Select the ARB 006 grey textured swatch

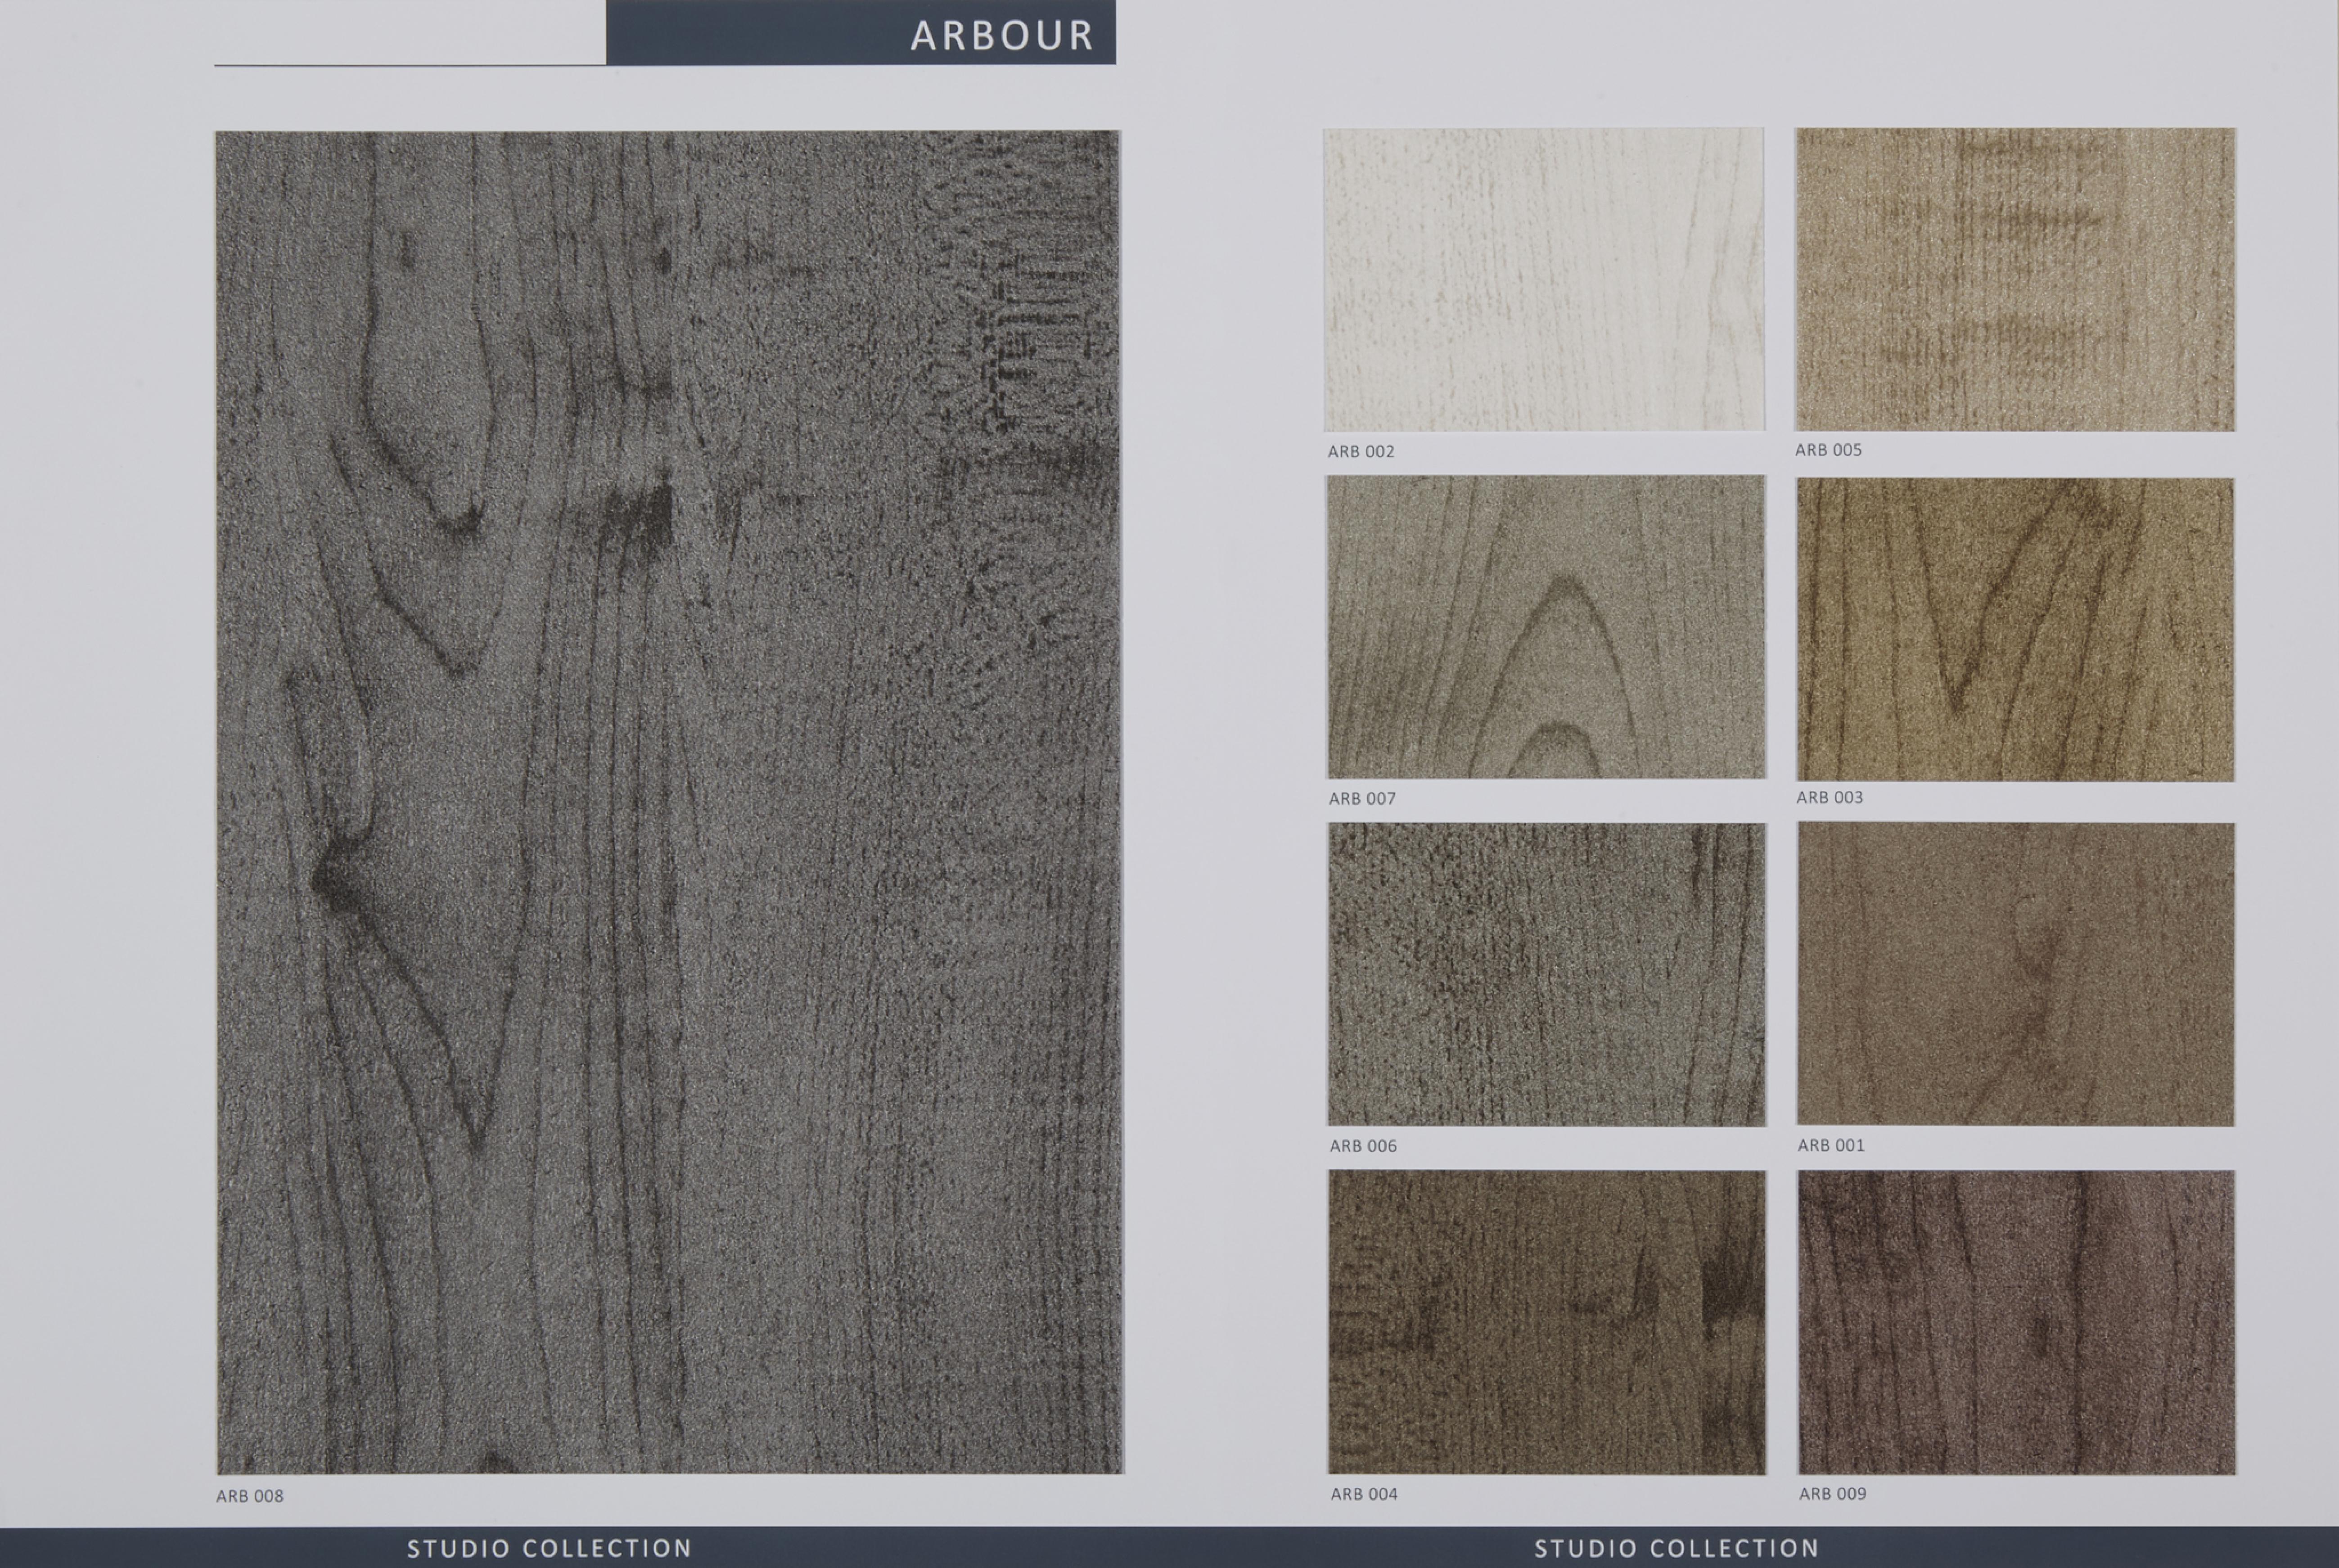point(1546,974)
